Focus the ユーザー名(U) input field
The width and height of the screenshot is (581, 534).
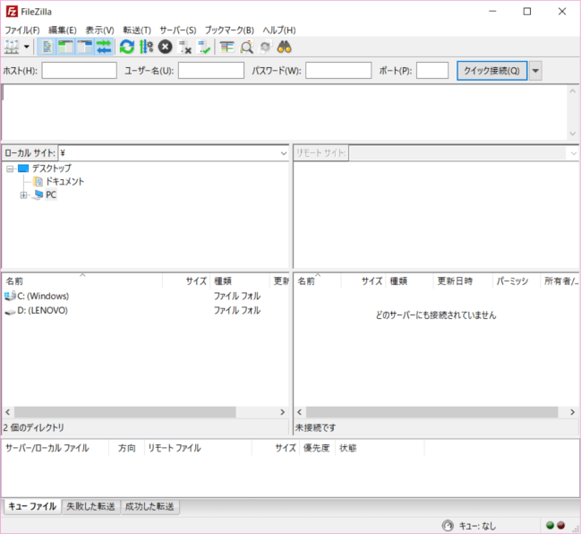(211, 71)
